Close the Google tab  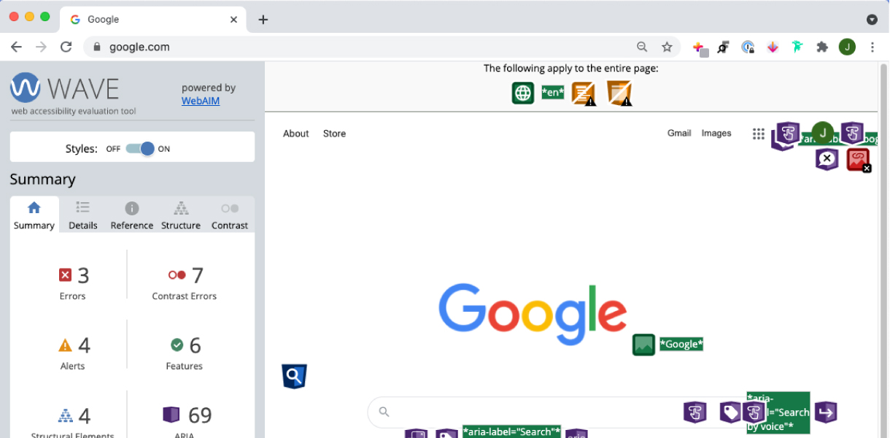tap(233, 20)
